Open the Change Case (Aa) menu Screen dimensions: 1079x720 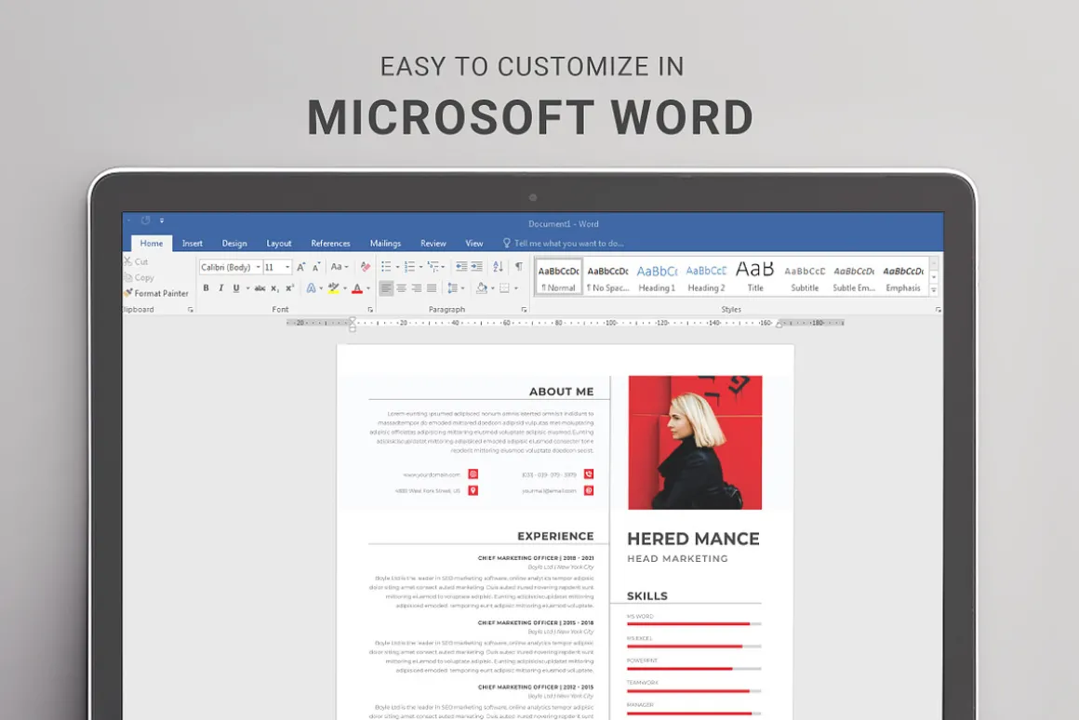tap(340, 267)
